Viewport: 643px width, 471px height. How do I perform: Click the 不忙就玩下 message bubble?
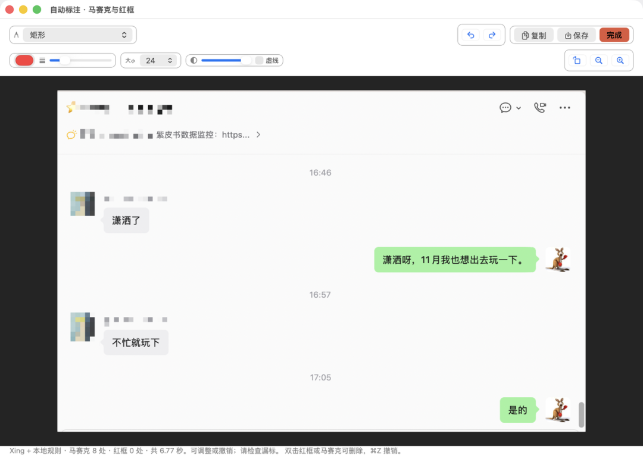click(x=136, y=342)
